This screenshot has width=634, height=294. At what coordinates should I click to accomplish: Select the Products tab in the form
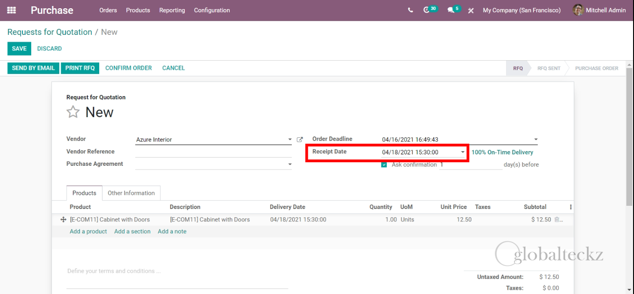(x=84, y=193)
